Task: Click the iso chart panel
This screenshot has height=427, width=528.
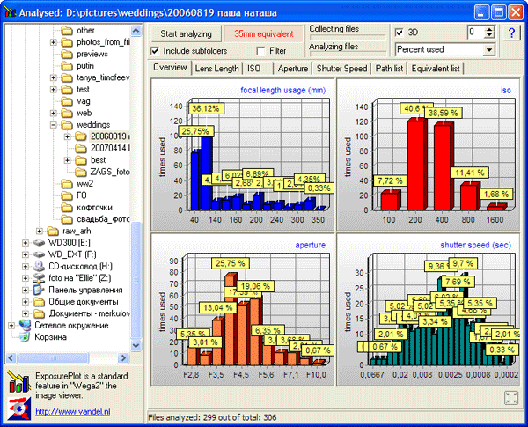Action: pos(428,155)
